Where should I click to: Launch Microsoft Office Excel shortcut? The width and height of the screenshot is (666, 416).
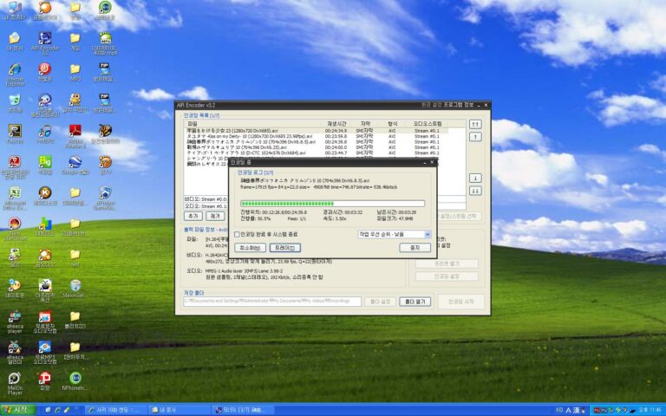coord(15,198)
